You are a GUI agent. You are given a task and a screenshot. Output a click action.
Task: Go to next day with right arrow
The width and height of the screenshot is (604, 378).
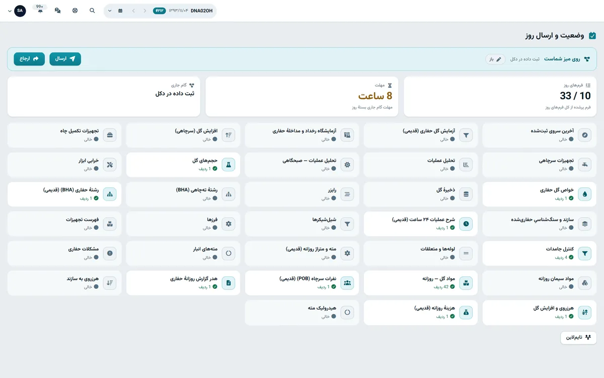[x=145, y=11]
